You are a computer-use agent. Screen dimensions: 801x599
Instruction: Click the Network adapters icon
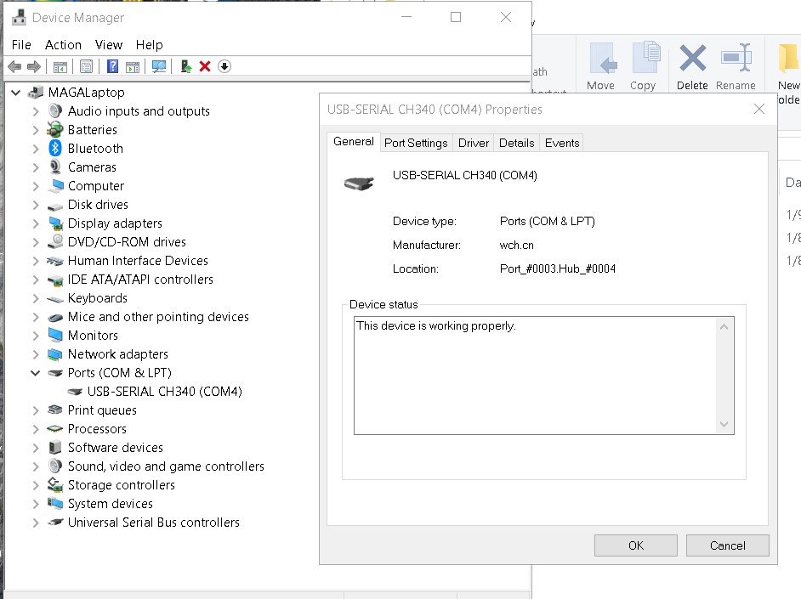55,354
